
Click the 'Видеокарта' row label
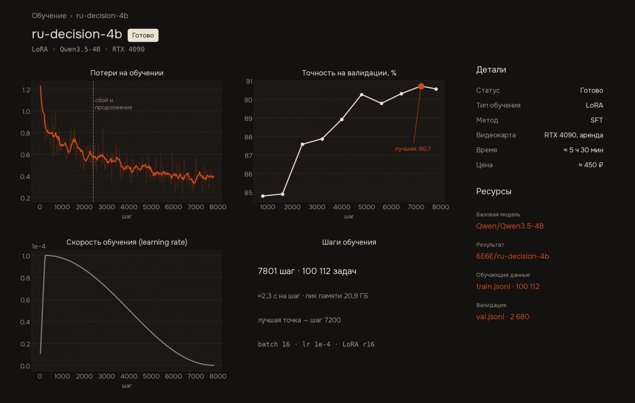tap(496, 135)
